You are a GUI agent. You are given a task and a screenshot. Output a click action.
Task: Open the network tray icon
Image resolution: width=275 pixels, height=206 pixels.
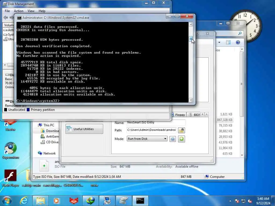[x=243, y=201]
